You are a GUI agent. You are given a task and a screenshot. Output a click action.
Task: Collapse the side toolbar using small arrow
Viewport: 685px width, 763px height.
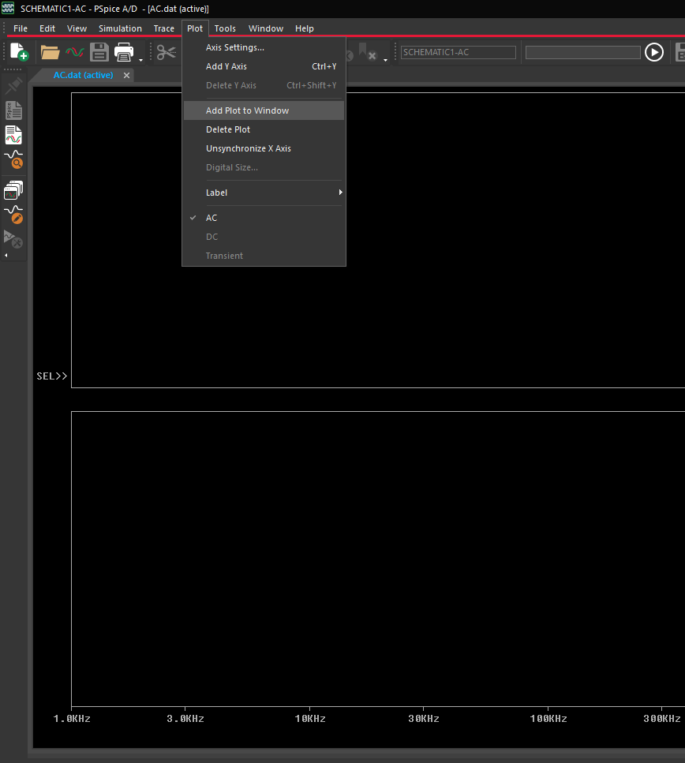pyautogui.click(x=6, y=255)
